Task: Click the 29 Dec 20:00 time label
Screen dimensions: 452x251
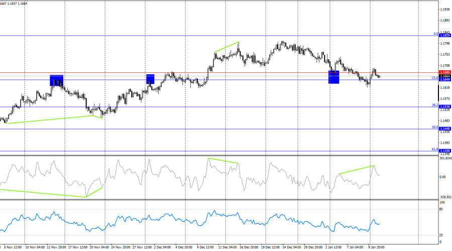Action: pyautogui.click(x=313, y=247)
